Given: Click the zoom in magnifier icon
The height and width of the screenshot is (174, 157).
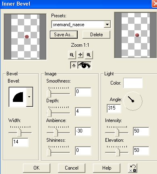Looking at the screenshot, I should click(89, 55).
